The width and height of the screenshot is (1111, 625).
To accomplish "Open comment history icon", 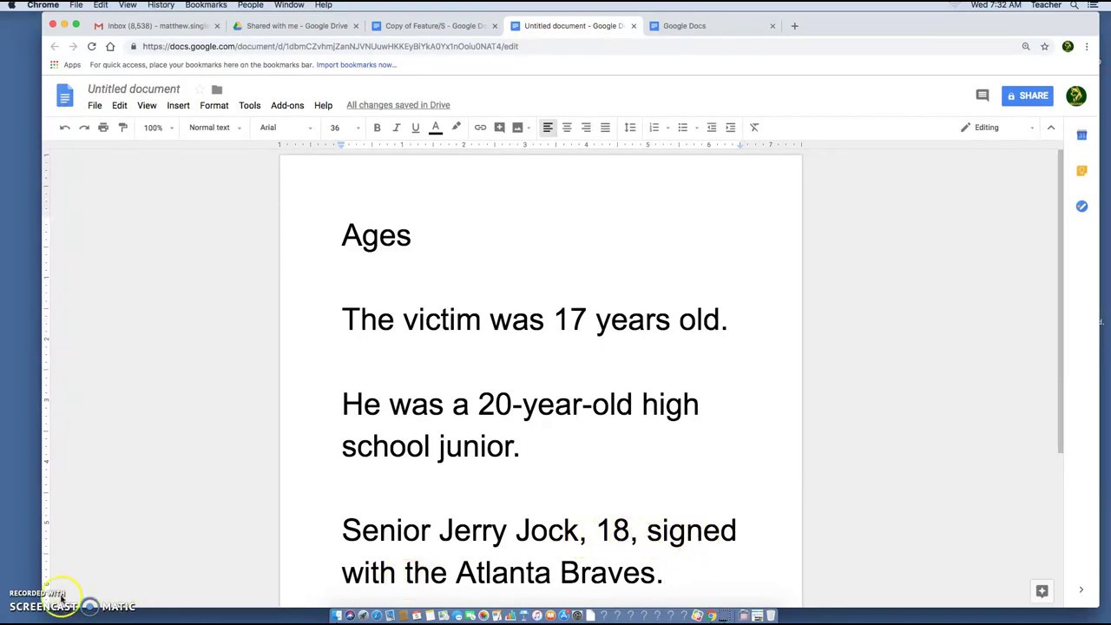I will (x=982, y=95).
